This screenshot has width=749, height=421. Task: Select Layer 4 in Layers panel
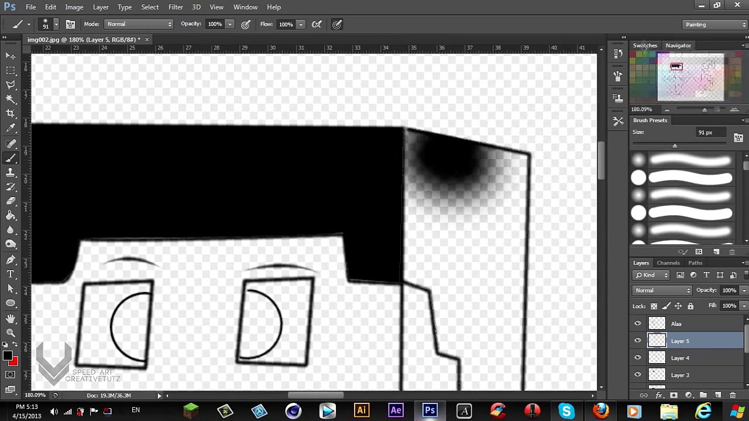(688, 358)
